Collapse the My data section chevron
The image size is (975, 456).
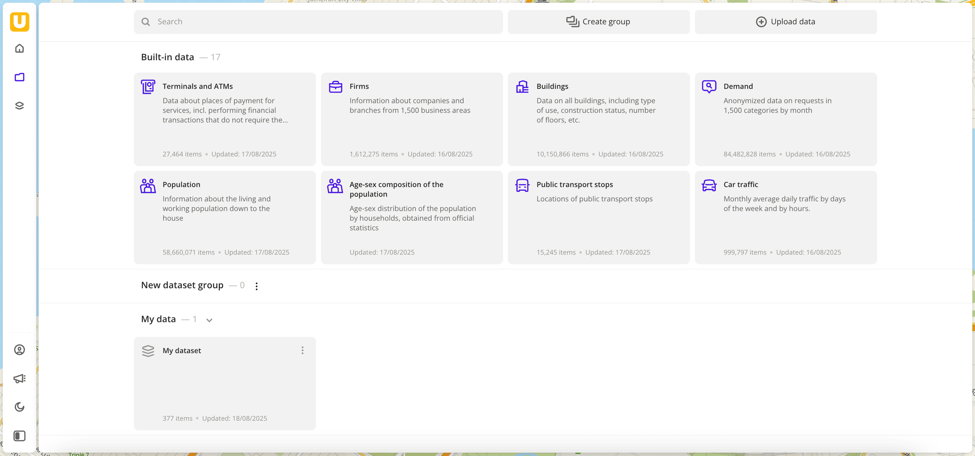click(x=209, y=320)
